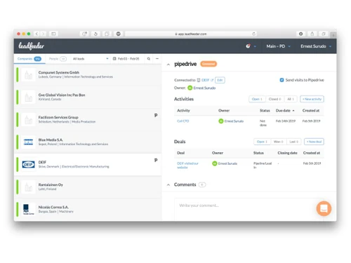Click the DEIF company logo thumbnail
The image size is (351, 263).
click(x=28, y=164)
